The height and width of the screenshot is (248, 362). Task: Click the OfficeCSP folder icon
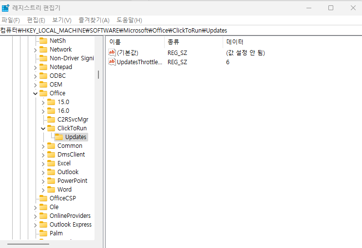[43, 198]
